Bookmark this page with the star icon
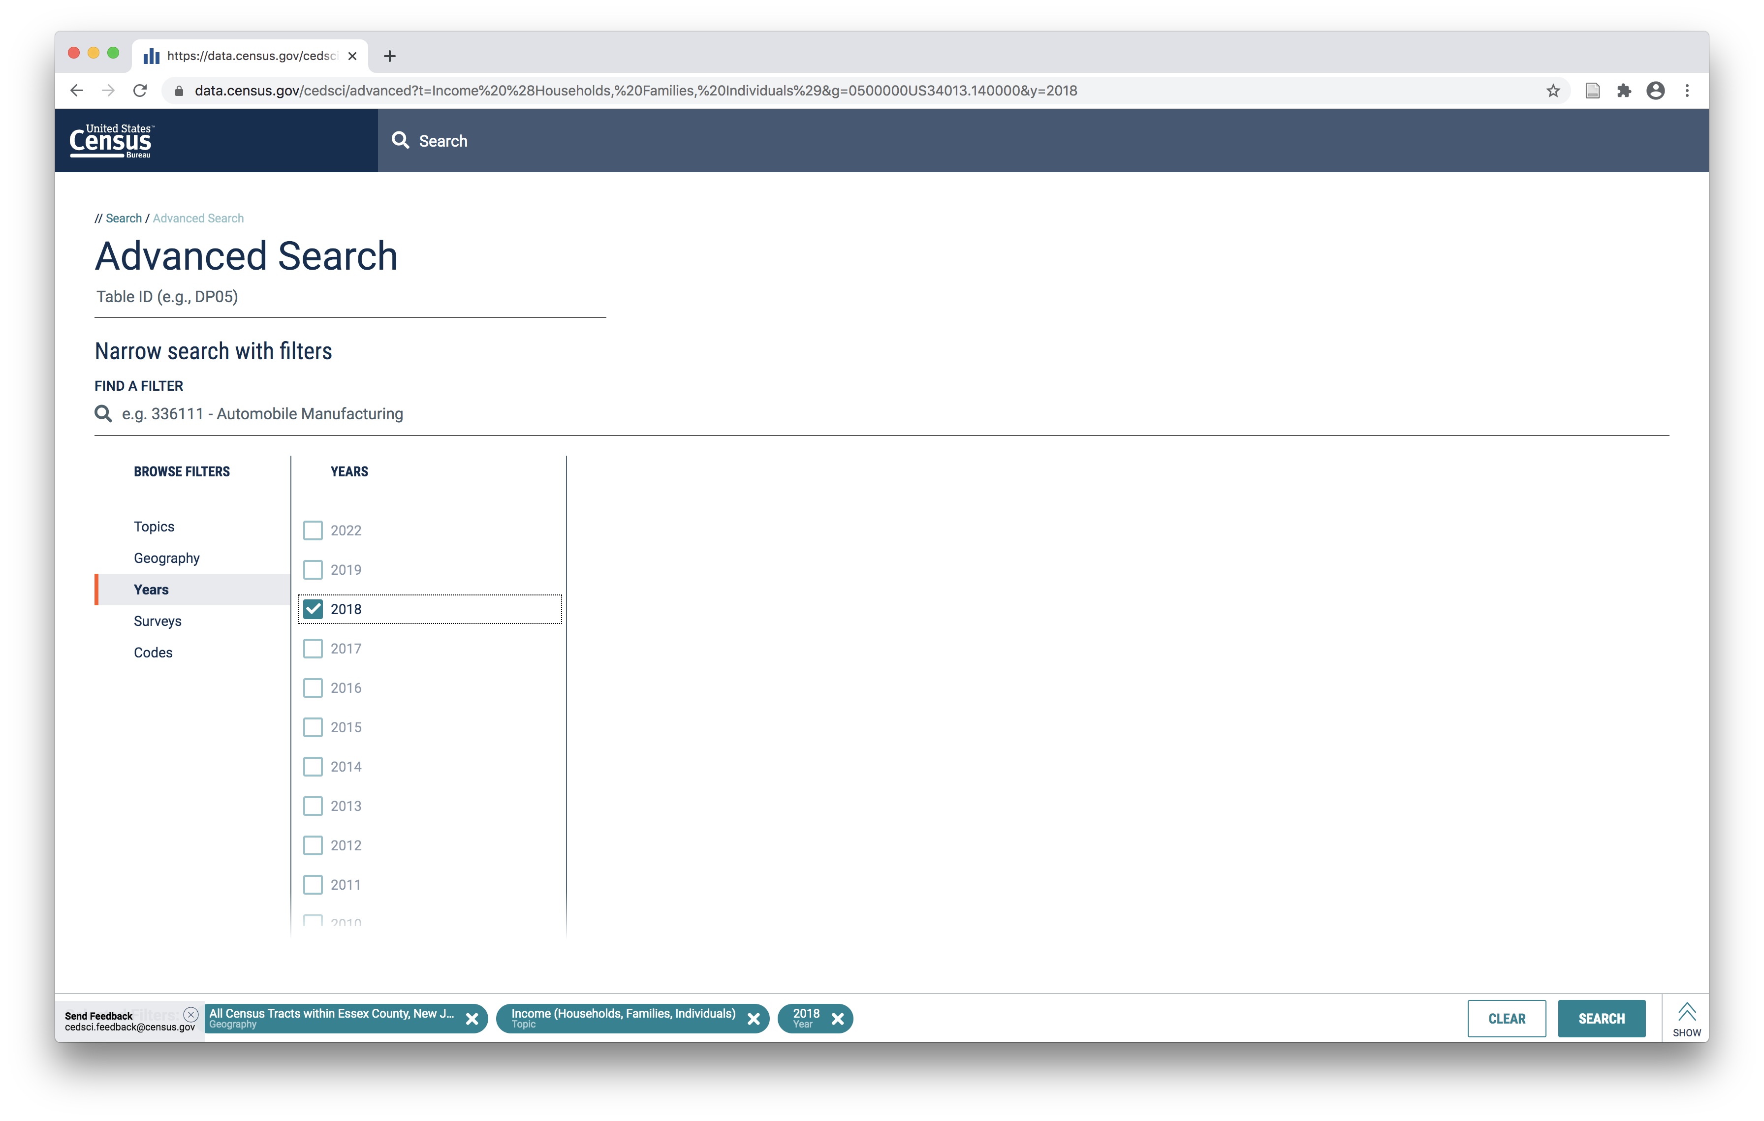1764x1121 pixels. click(1552, 91)
